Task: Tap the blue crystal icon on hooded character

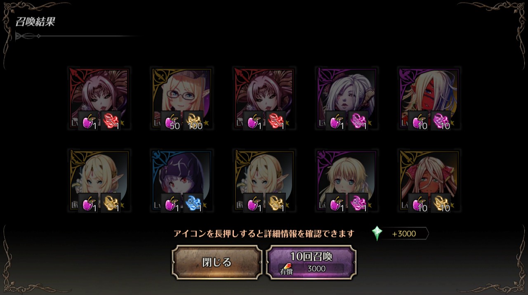Action: tap(193, 203)
